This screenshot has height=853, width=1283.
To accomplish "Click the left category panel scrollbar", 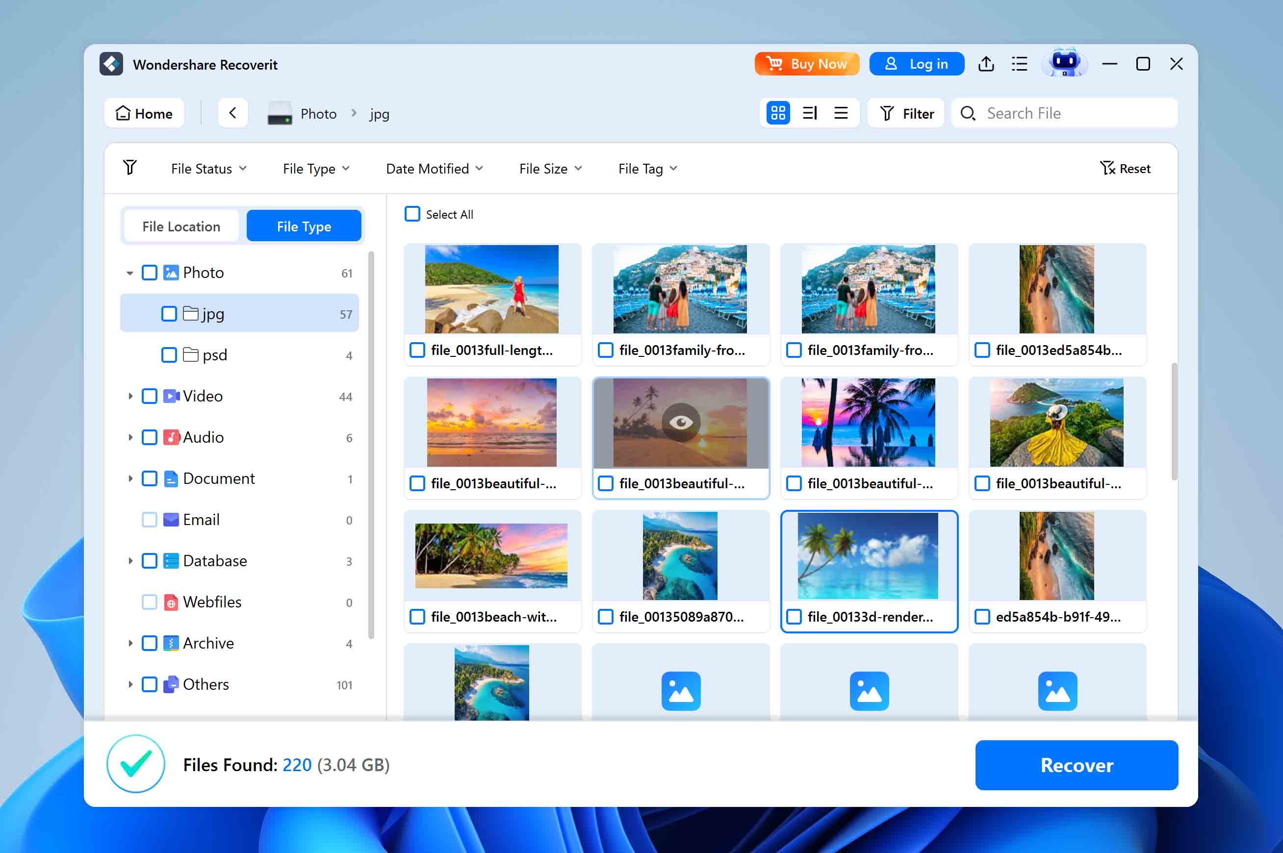I will pos(371,445).
